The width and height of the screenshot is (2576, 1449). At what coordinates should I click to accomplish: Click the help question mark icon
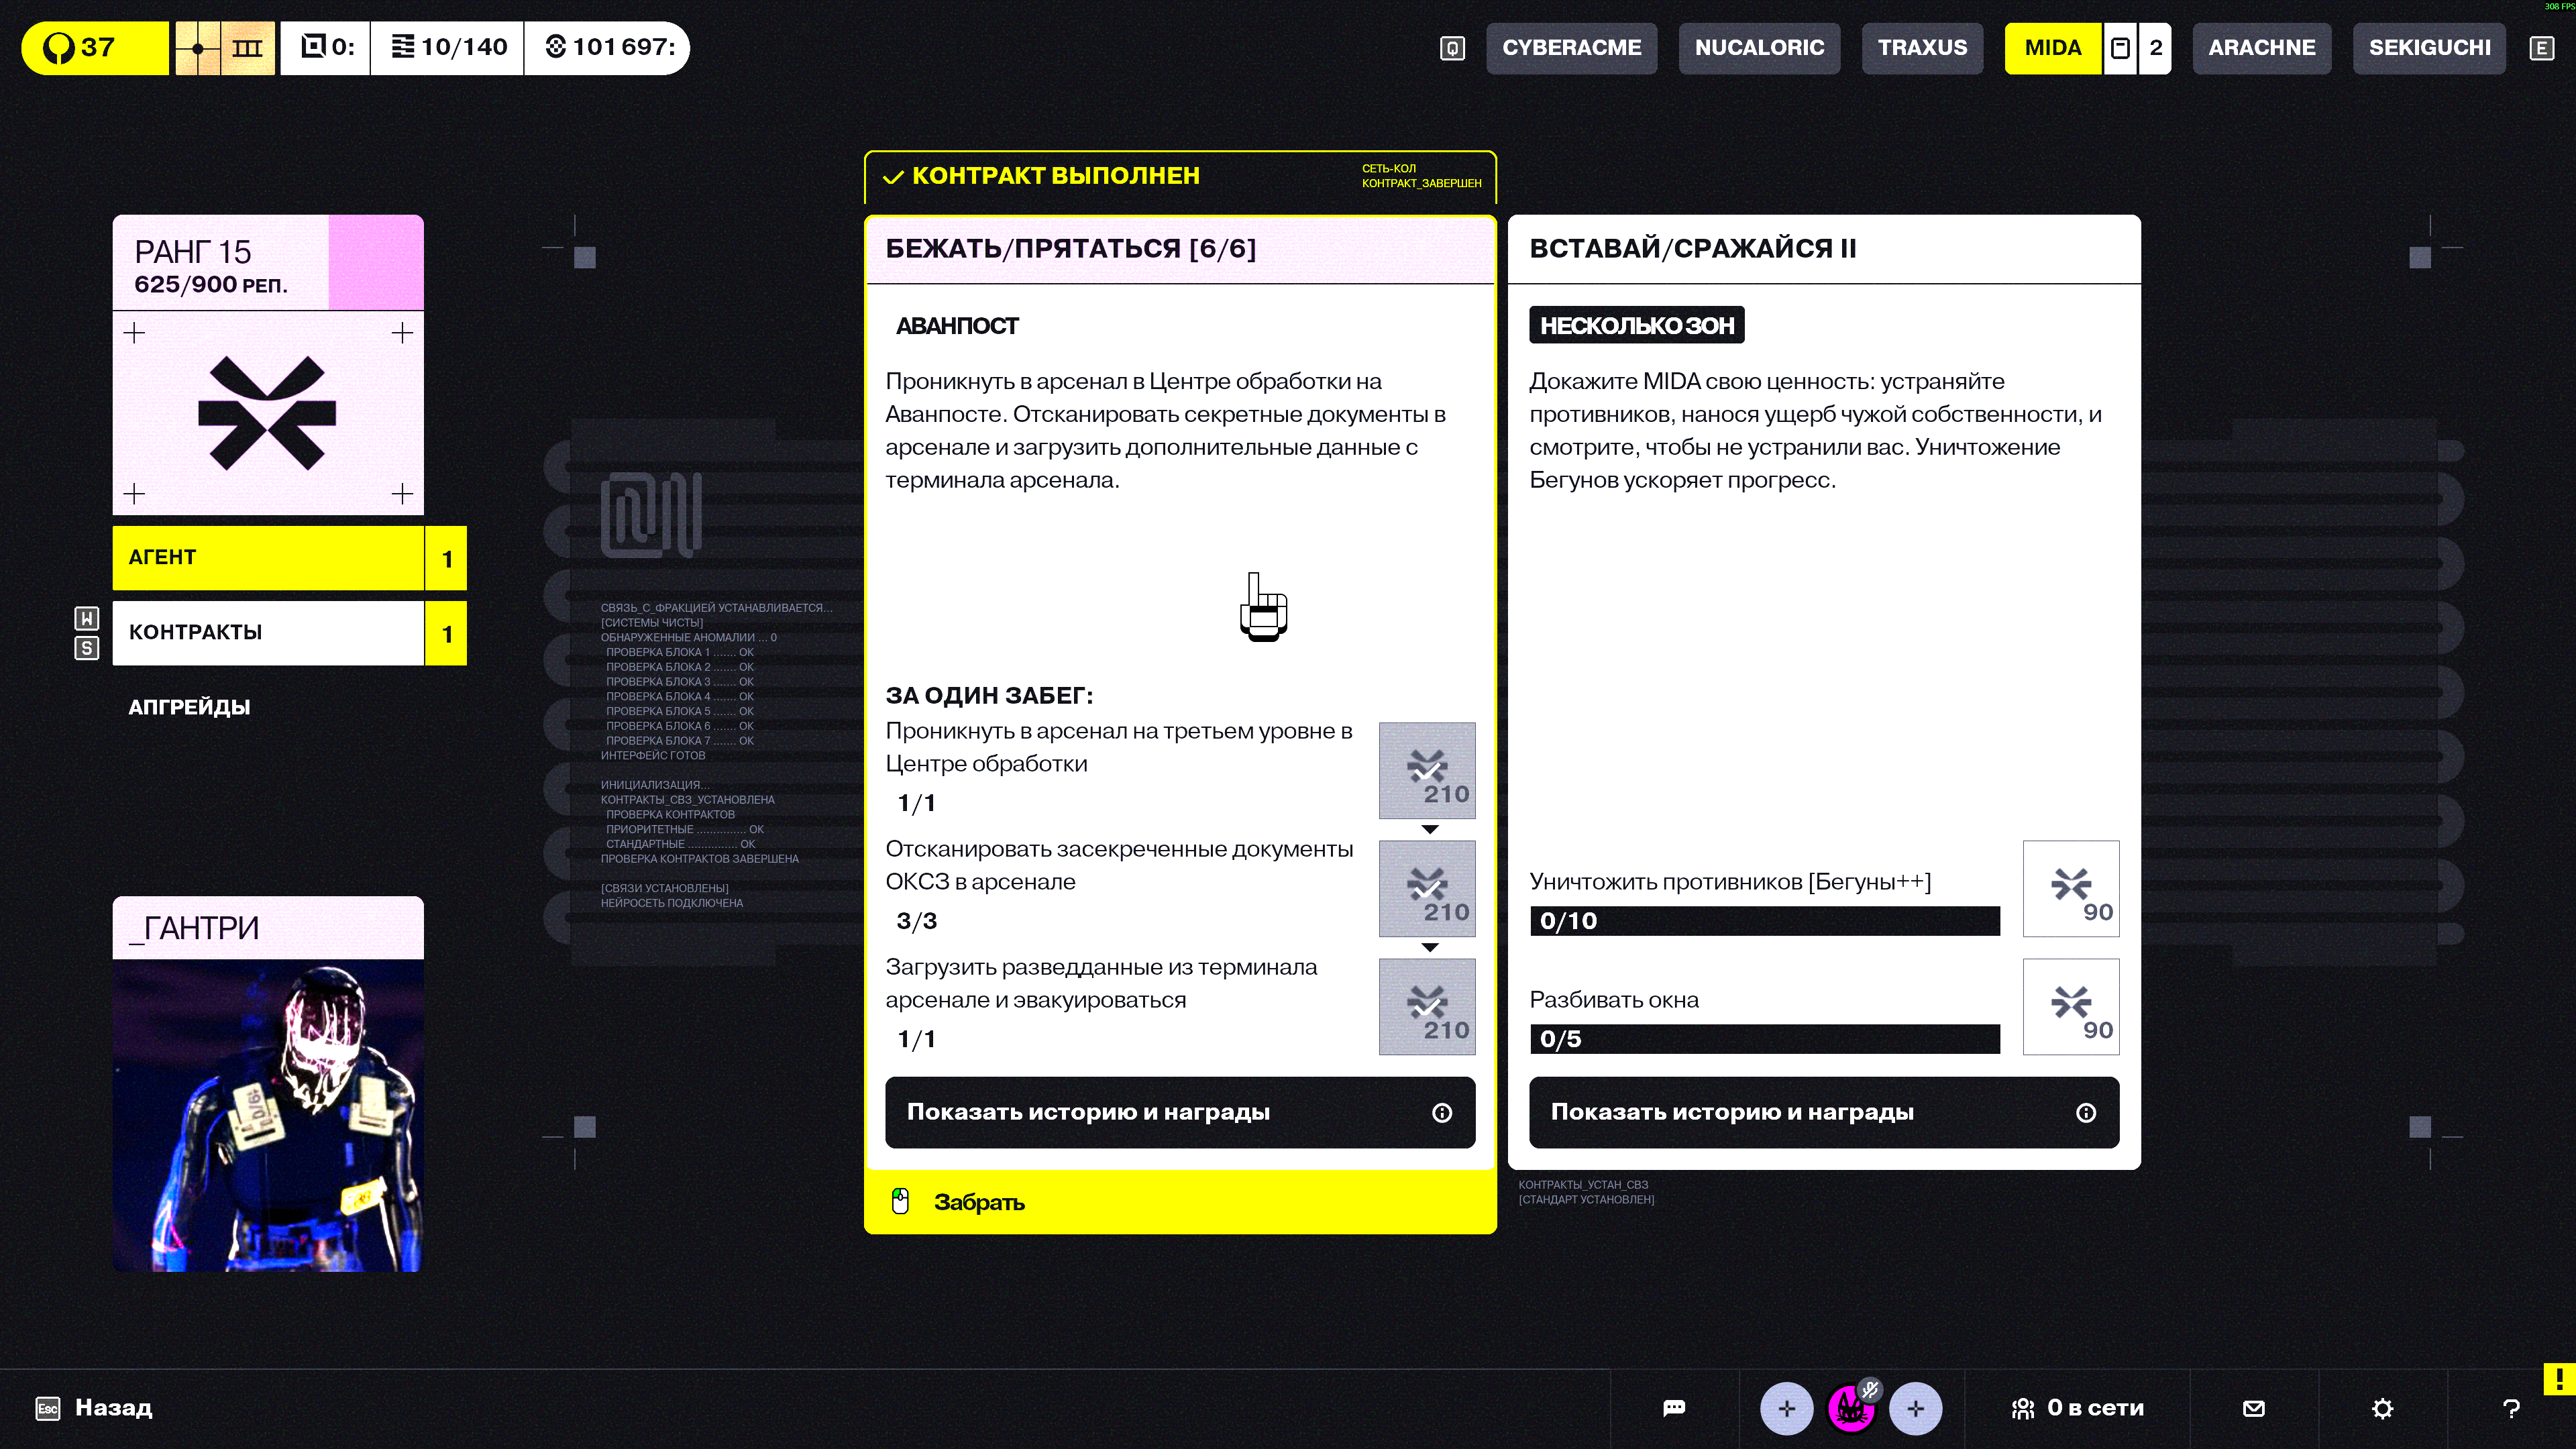pyautogui.click(x=2511, y=1408)
